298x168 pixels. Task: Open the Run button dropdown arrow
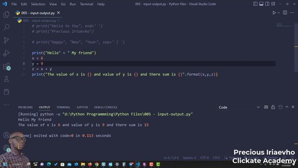278,13
